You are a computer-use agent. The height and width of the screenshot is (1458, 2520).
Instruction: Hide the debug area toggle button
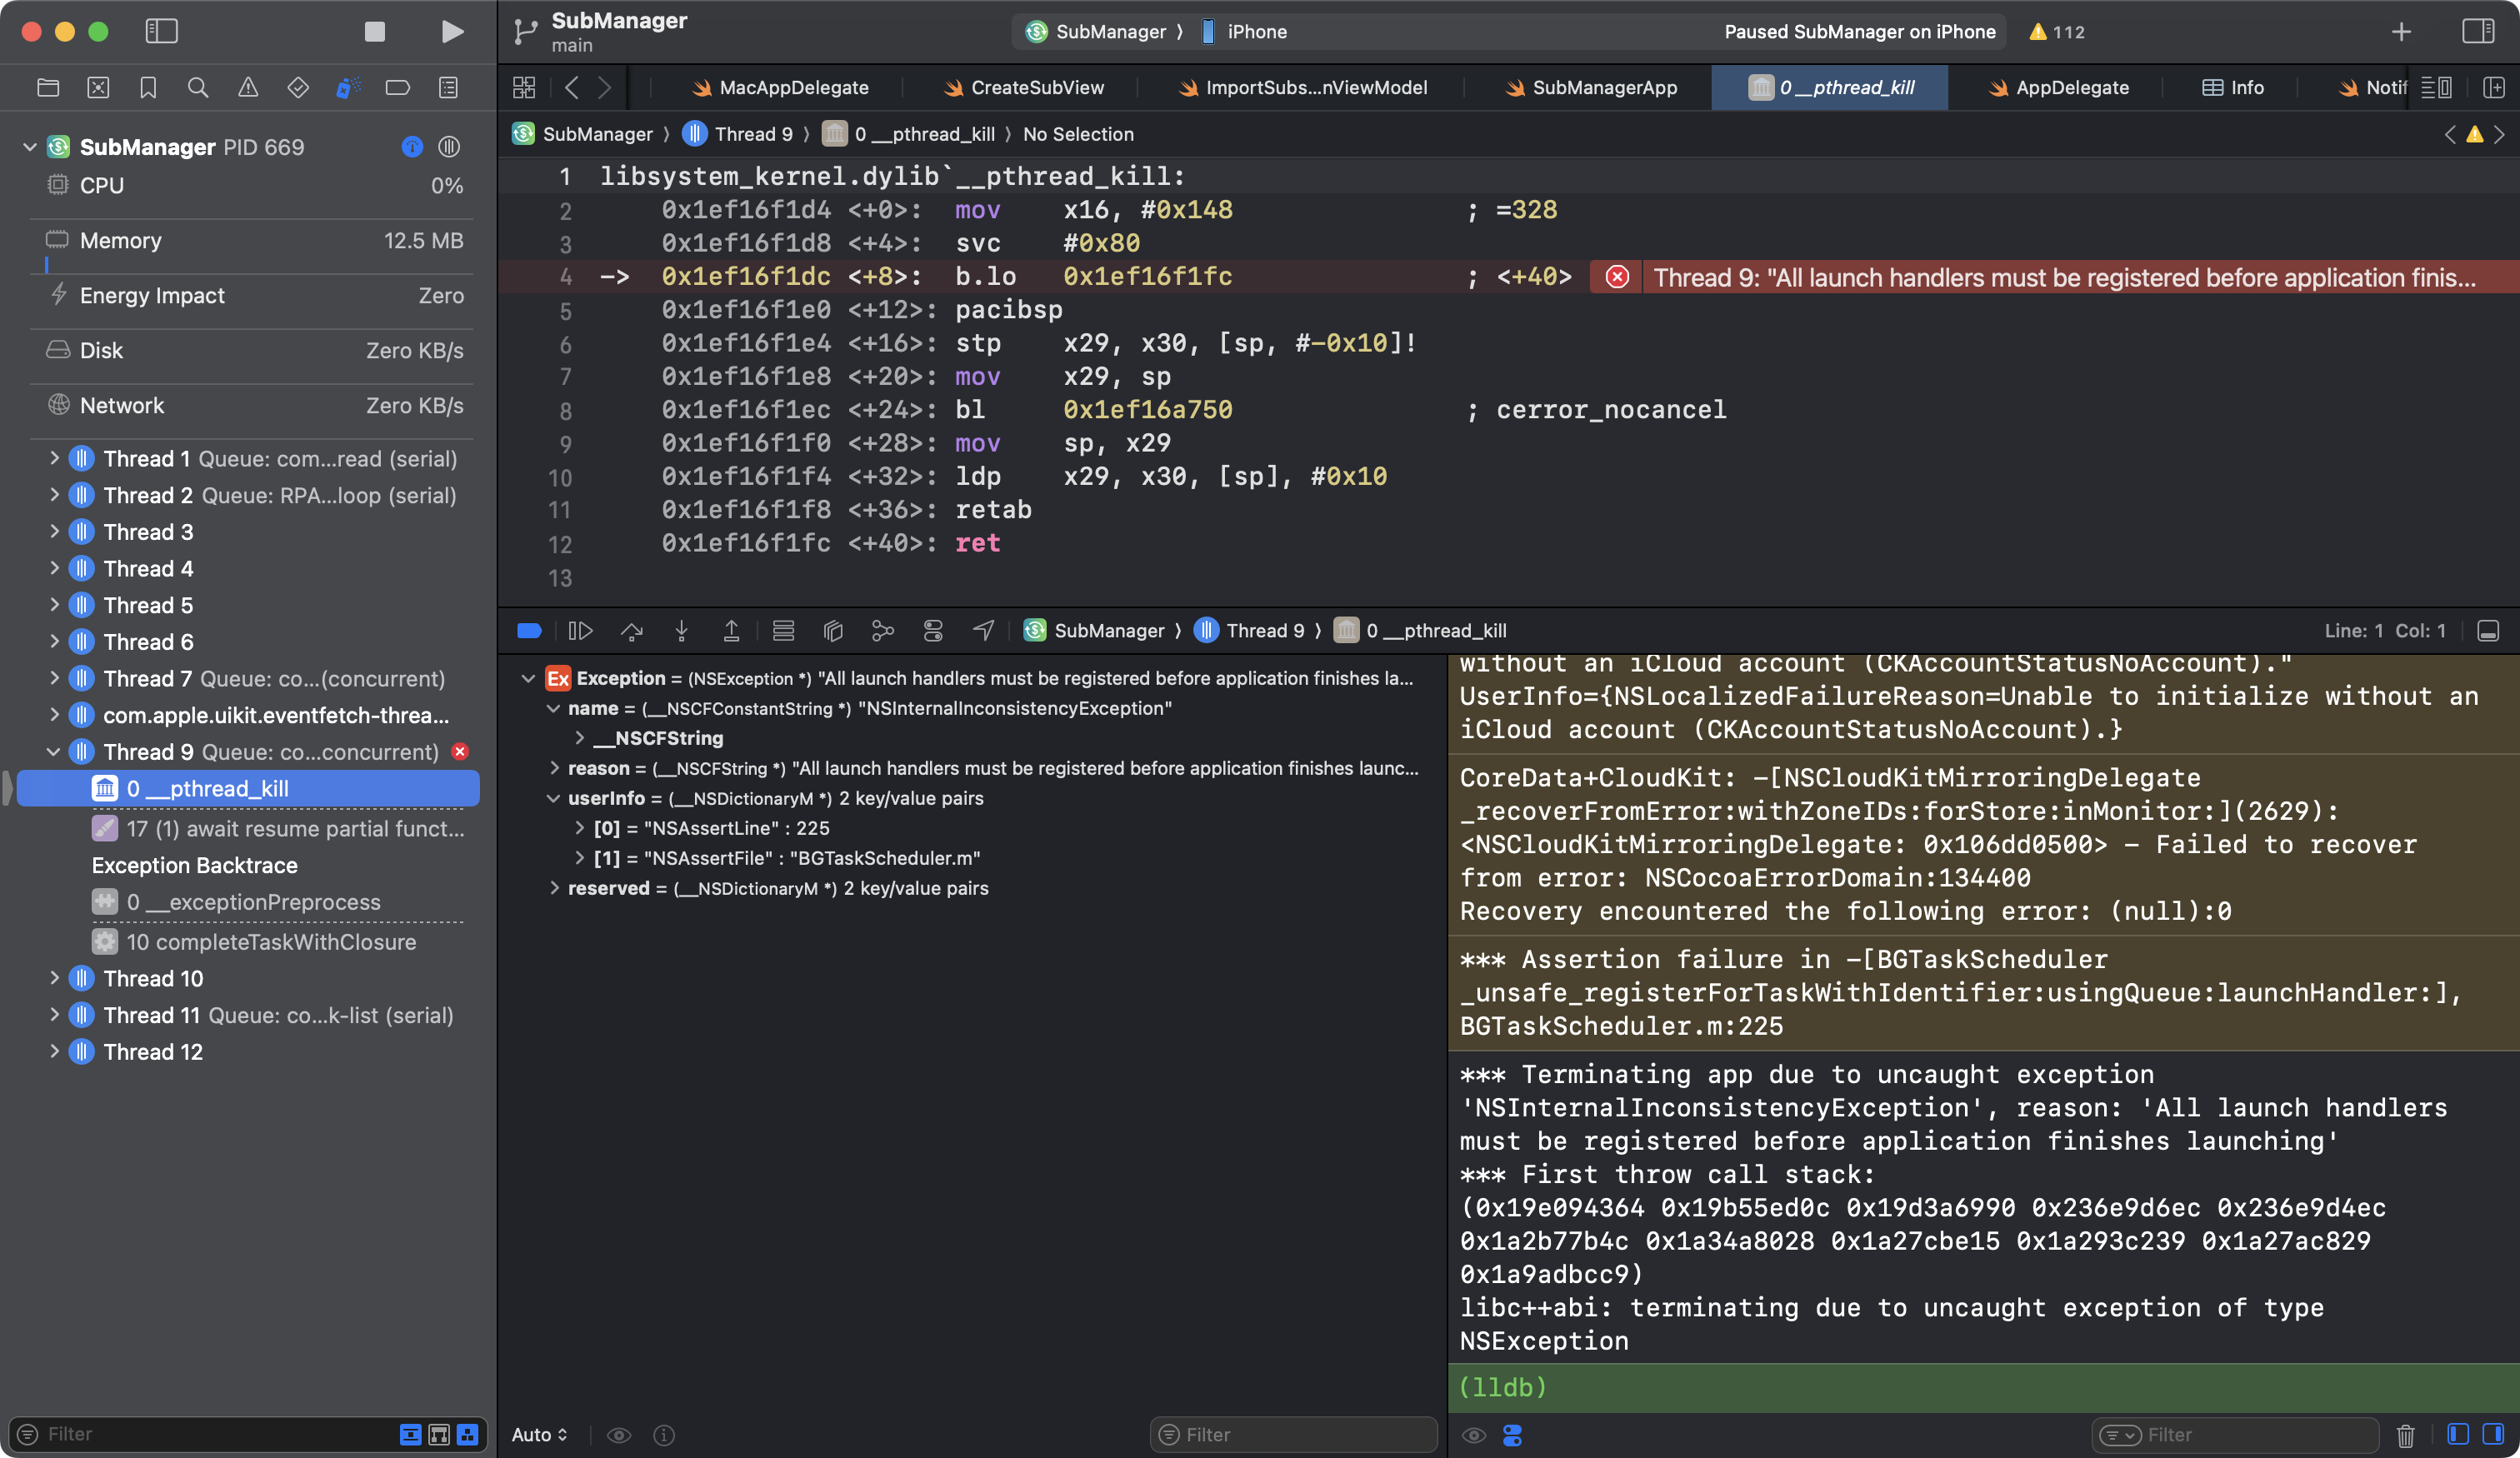2488,631
